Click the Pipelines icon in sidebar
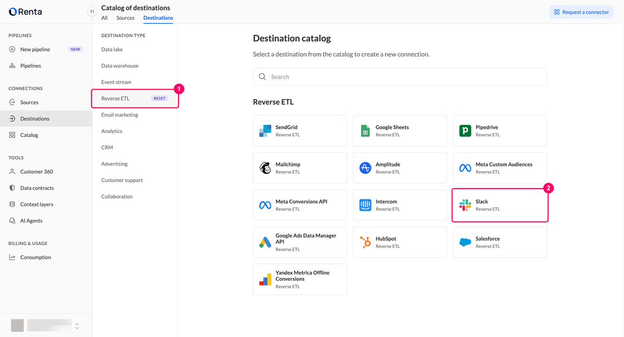The width and height of the screenshot is (624, 337). 12,66
